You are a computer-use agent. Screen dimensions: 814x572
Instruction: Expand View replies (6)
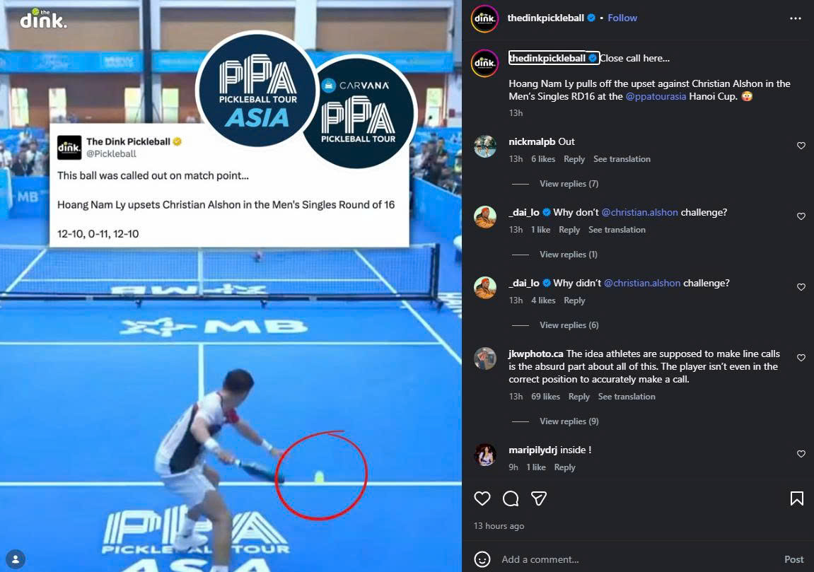[569, 325]
